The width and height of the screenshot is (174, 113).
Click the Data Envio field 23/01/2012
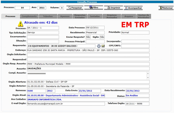click(x=90, y=91)
